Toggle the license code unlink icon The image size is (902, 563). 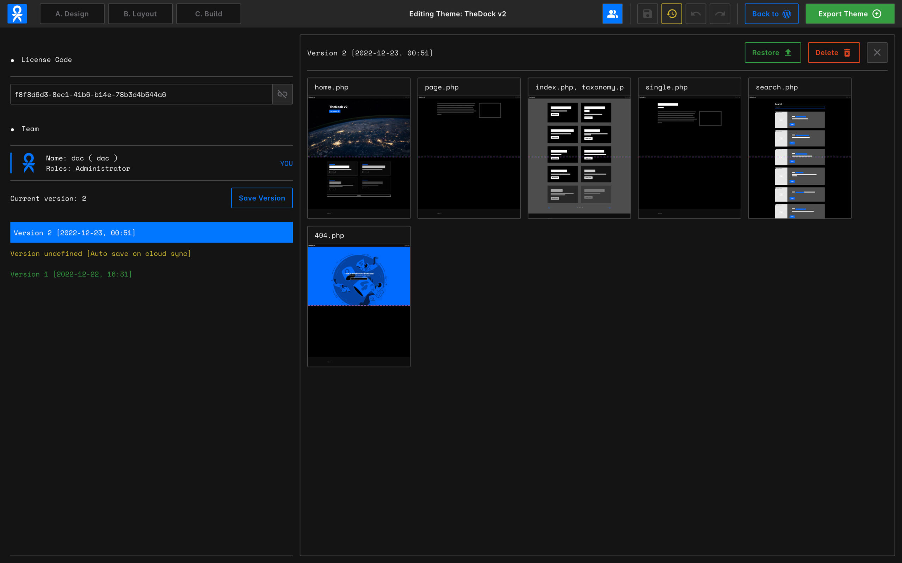(282, 94)
